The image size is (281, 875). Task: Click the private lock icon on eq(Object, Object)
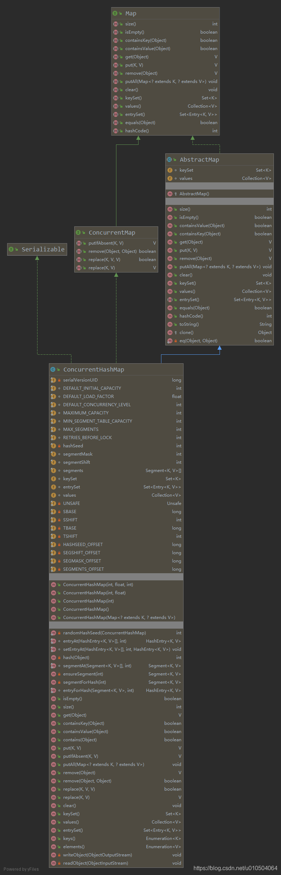tap(176, 341)
